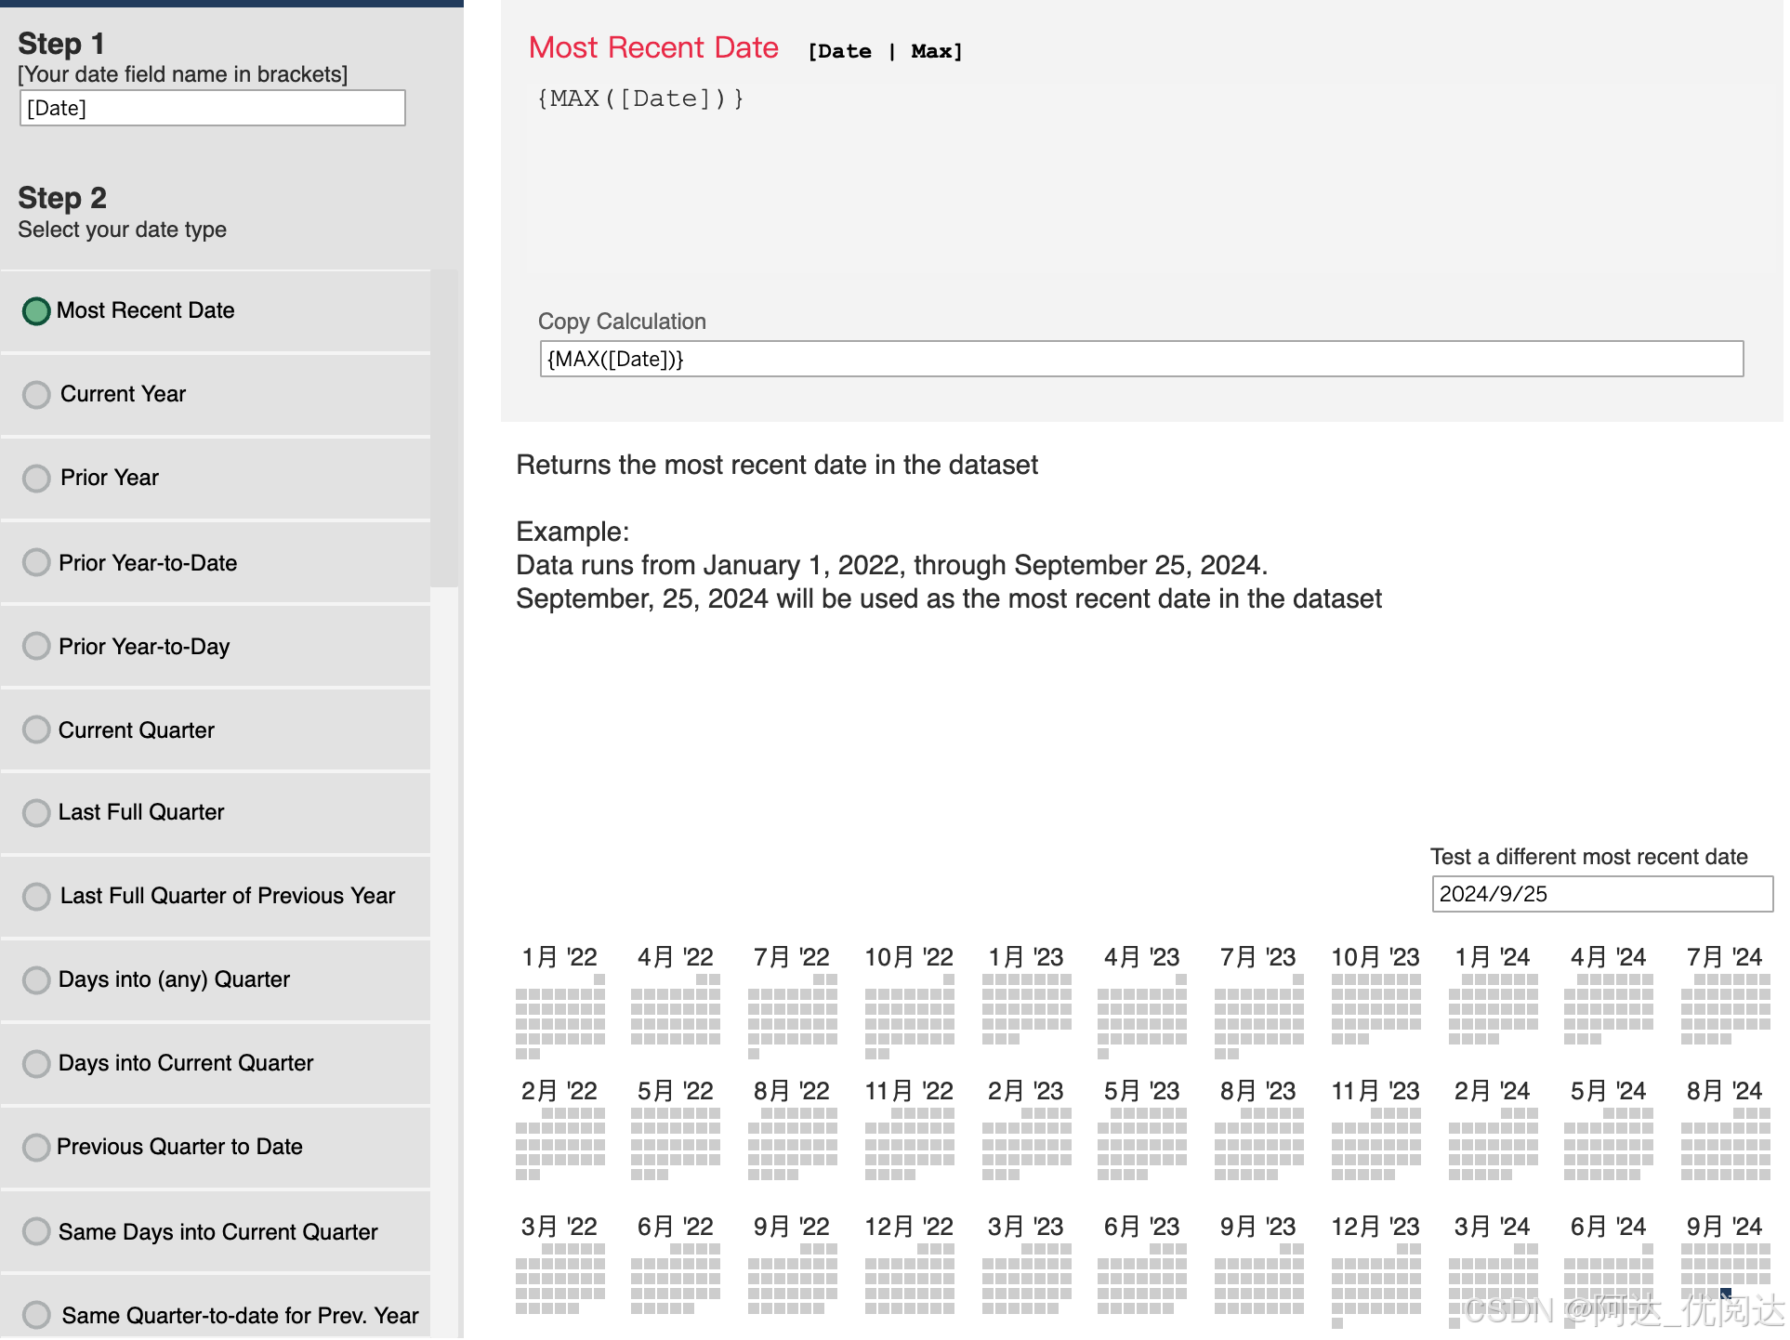Click the Copy Calculation text field
This screenshot has height=1340, width=1790.
tap(1140, 360)
